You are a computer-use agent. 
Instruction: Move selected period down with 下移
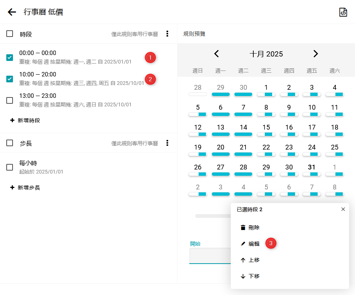[x=250, y=276]
